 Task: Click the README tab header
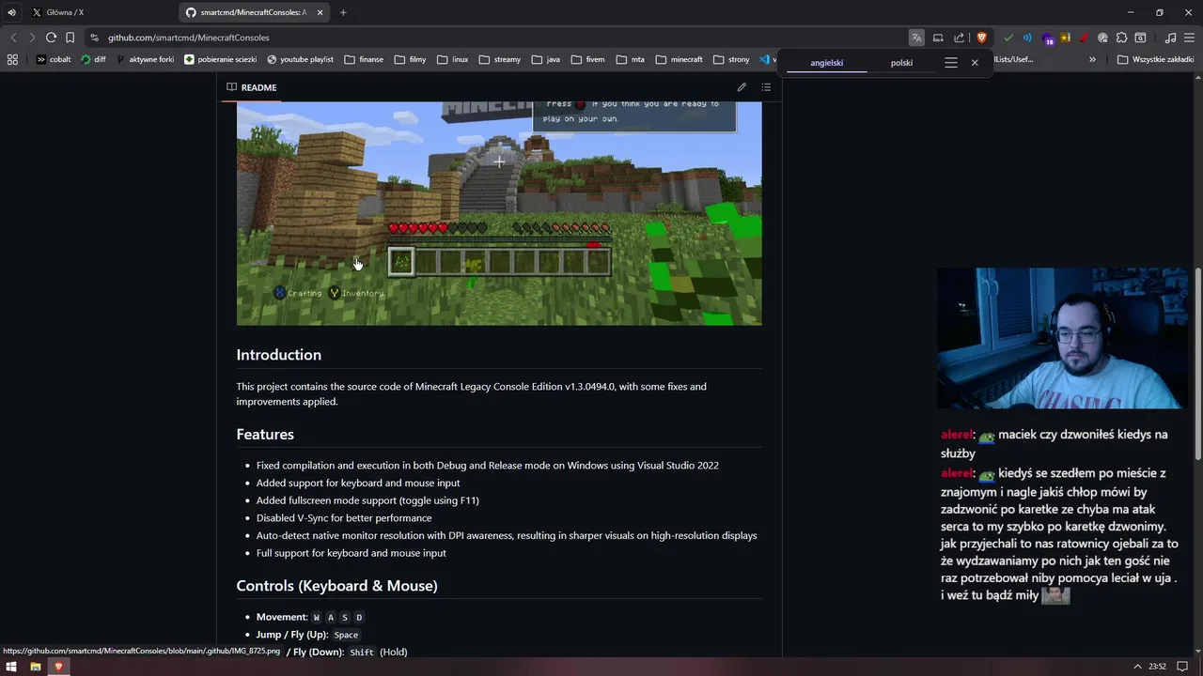[x=251, y=87]
